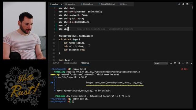196x110 pixels.
Task: Click the 'impl Repo {' line
Action: tap(66, 60)
